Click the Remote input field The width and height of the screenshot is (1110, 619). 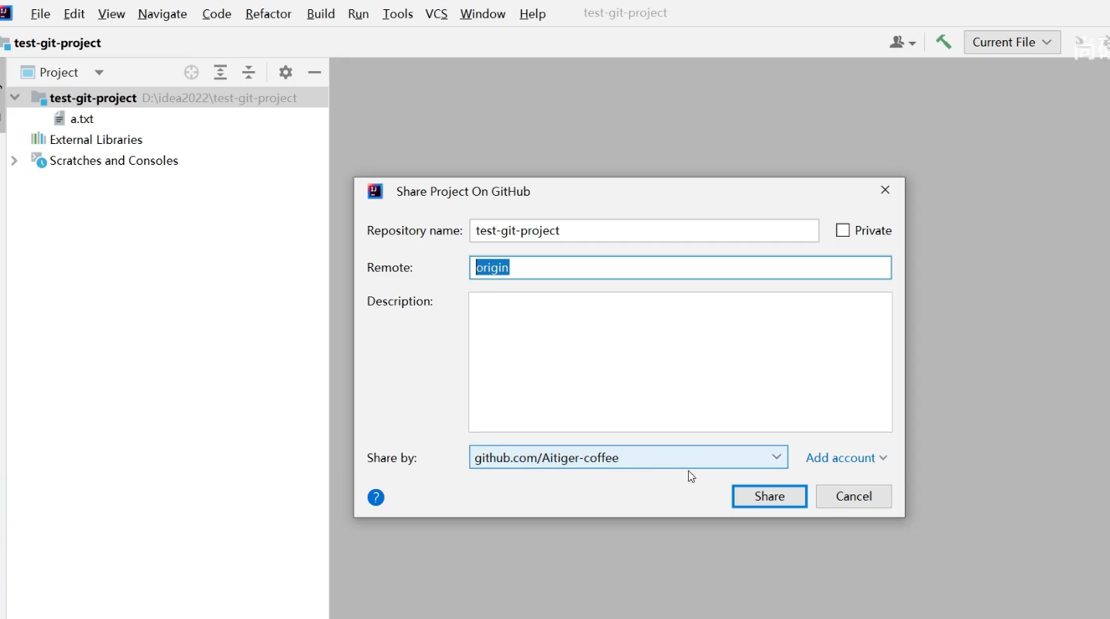pos(680,268)
